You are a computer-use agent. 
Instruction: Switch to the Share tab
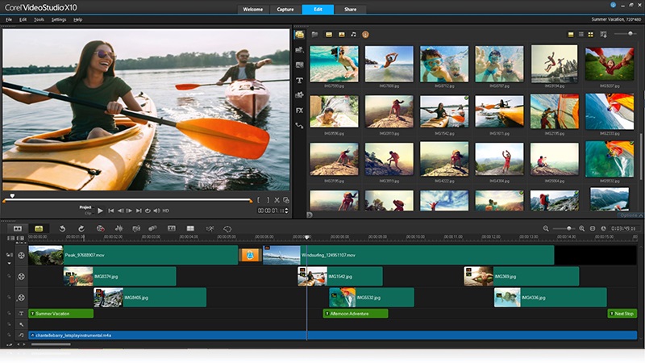[x=350, y=10]
